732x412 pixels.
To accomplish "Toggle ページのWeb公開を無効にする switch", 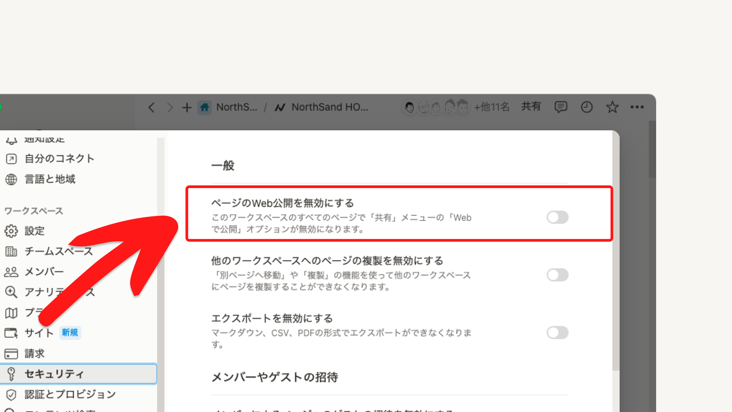I will pos(557,217).
